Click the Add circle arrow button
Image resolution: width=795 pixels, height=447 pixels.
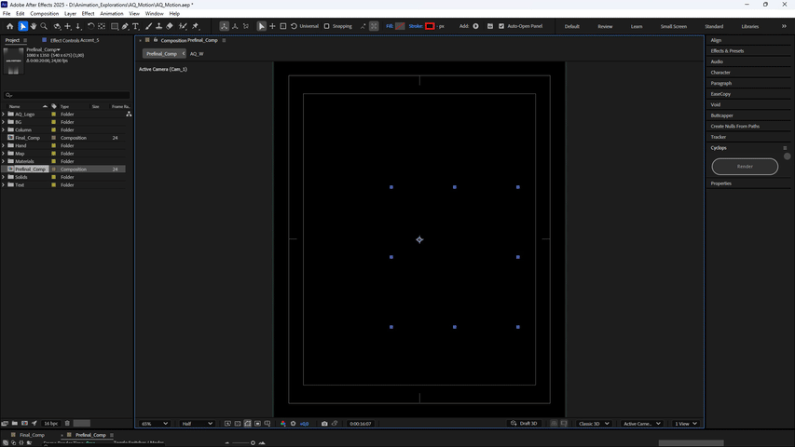click(475, 26)
